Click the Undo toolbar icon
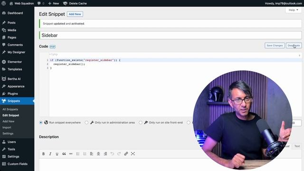The height and width of the screenshot is (171, 304). (x=112, y=154)
